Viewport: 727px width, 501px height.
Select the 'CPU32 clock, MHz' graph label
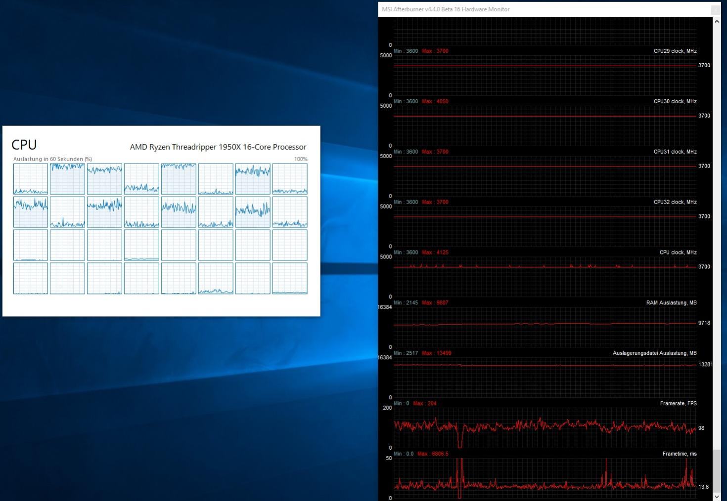pyautogui.click(x=675, y=202)
